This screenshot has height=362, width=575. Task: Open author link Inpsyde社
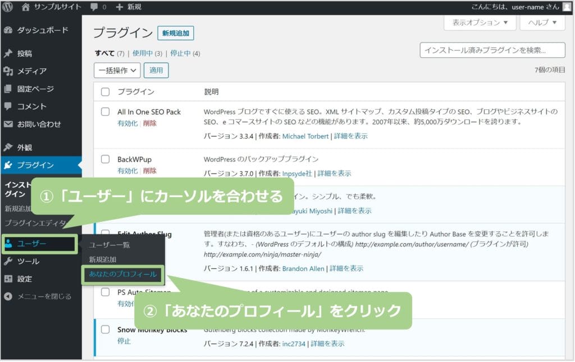coord(297,174)
